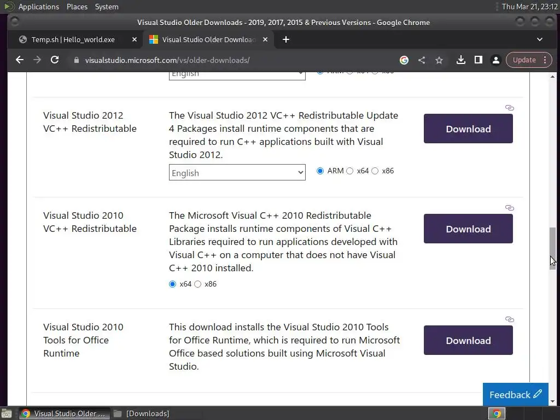Download Visual Studio 2010 VC++ Redistributable
Viewport: 560px width, 420px height.
pyautogui.click(x=468, y=229)
